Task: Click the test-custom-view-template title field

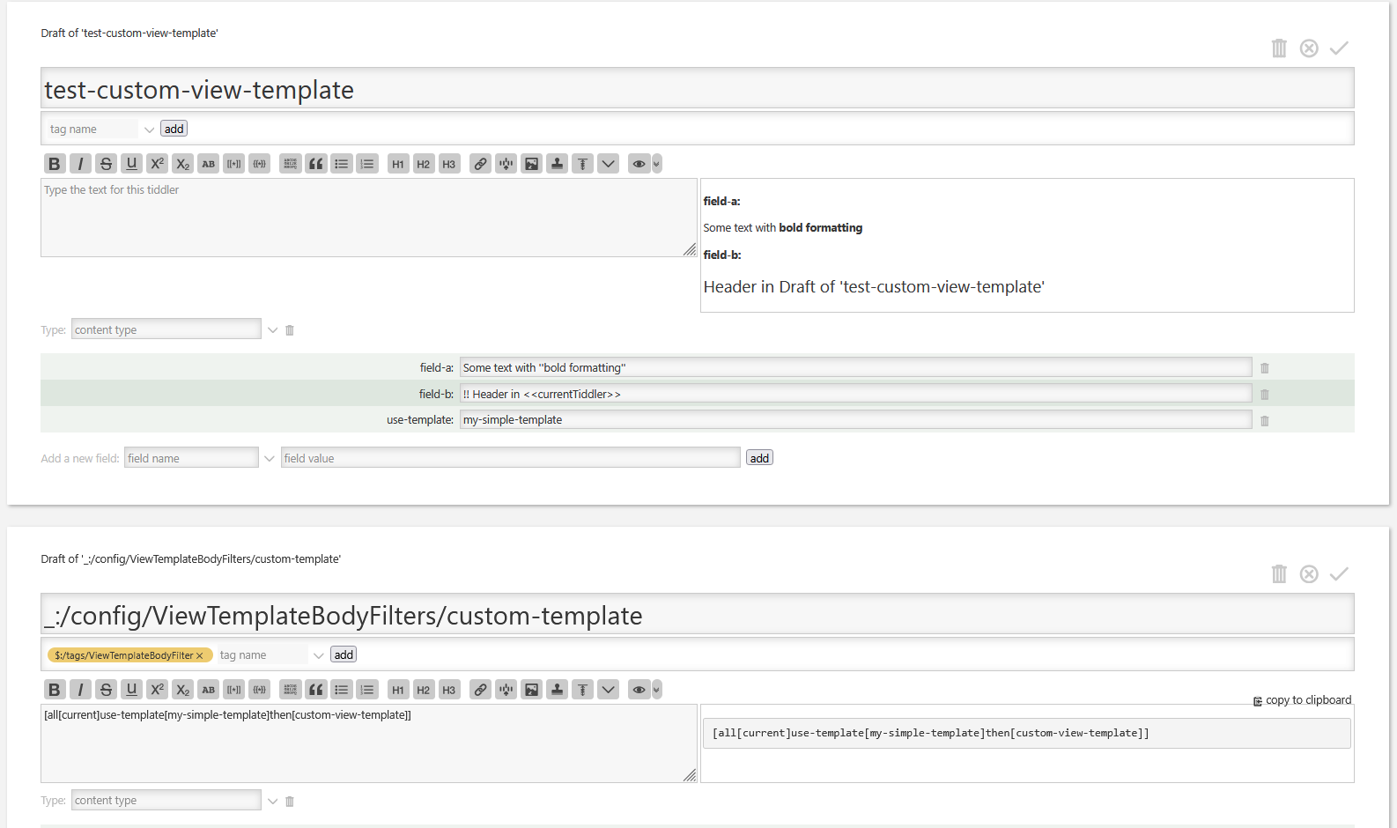Action: [x=697, y=88]
